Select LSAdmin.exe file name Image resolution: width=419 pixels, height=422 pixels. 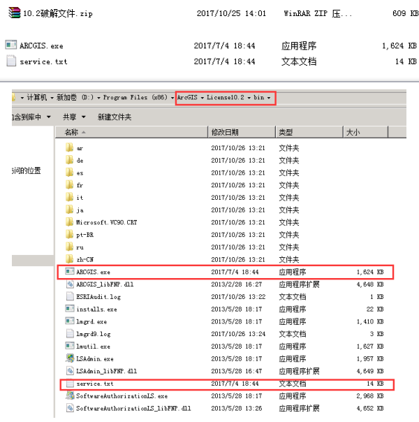[95, 358]
